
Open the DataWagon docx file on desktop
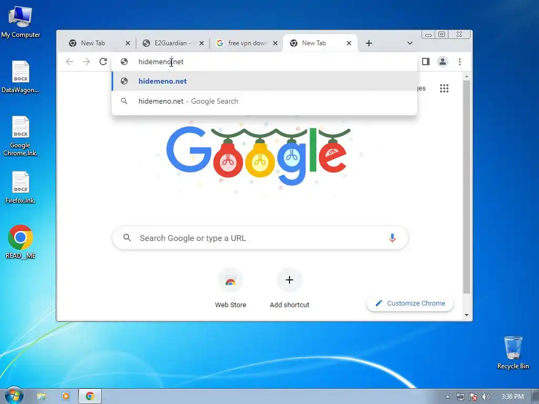point(21,77)
